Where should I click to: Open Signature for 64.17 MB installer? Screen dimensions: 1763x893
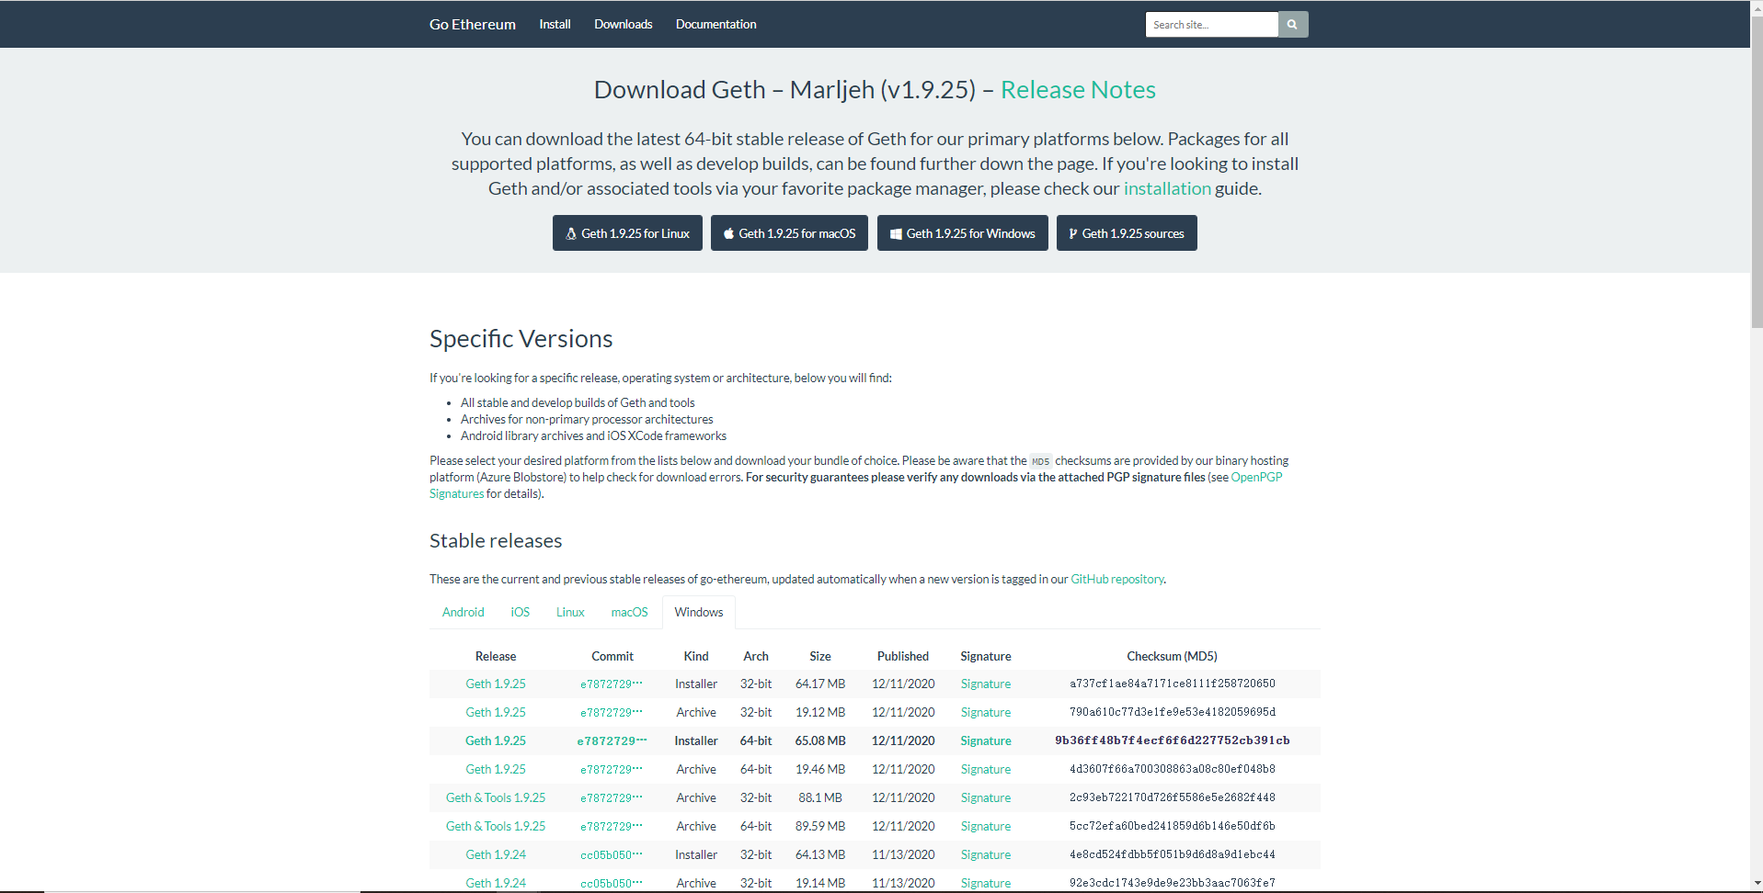click(986, 684)
